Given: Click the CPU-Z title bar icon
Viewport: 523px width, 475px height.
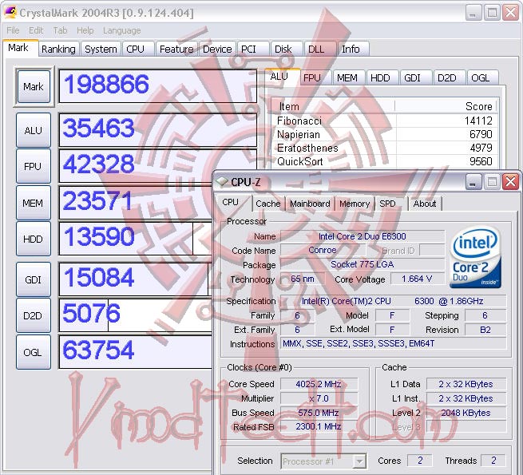Looking at the screenshot, I should 221,182.
